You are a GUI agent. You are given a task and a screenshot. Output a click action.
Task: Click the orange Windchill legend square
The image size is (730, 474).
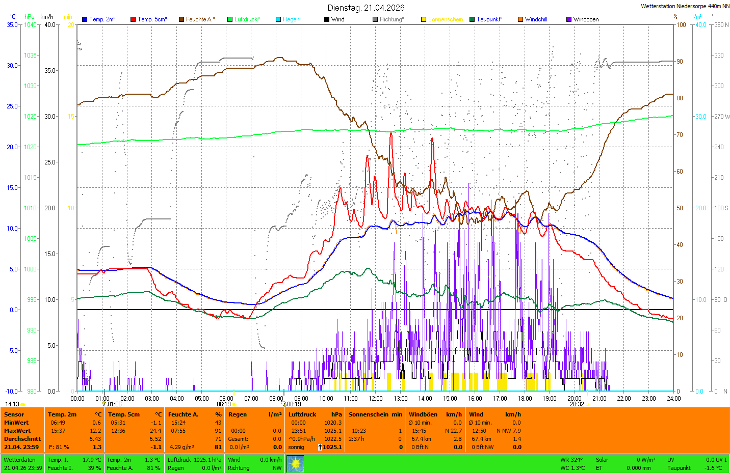tap(520, 19)
